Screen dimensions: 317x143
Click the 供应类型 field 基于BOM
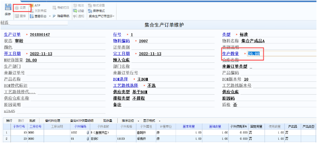[x=173, y=92]
